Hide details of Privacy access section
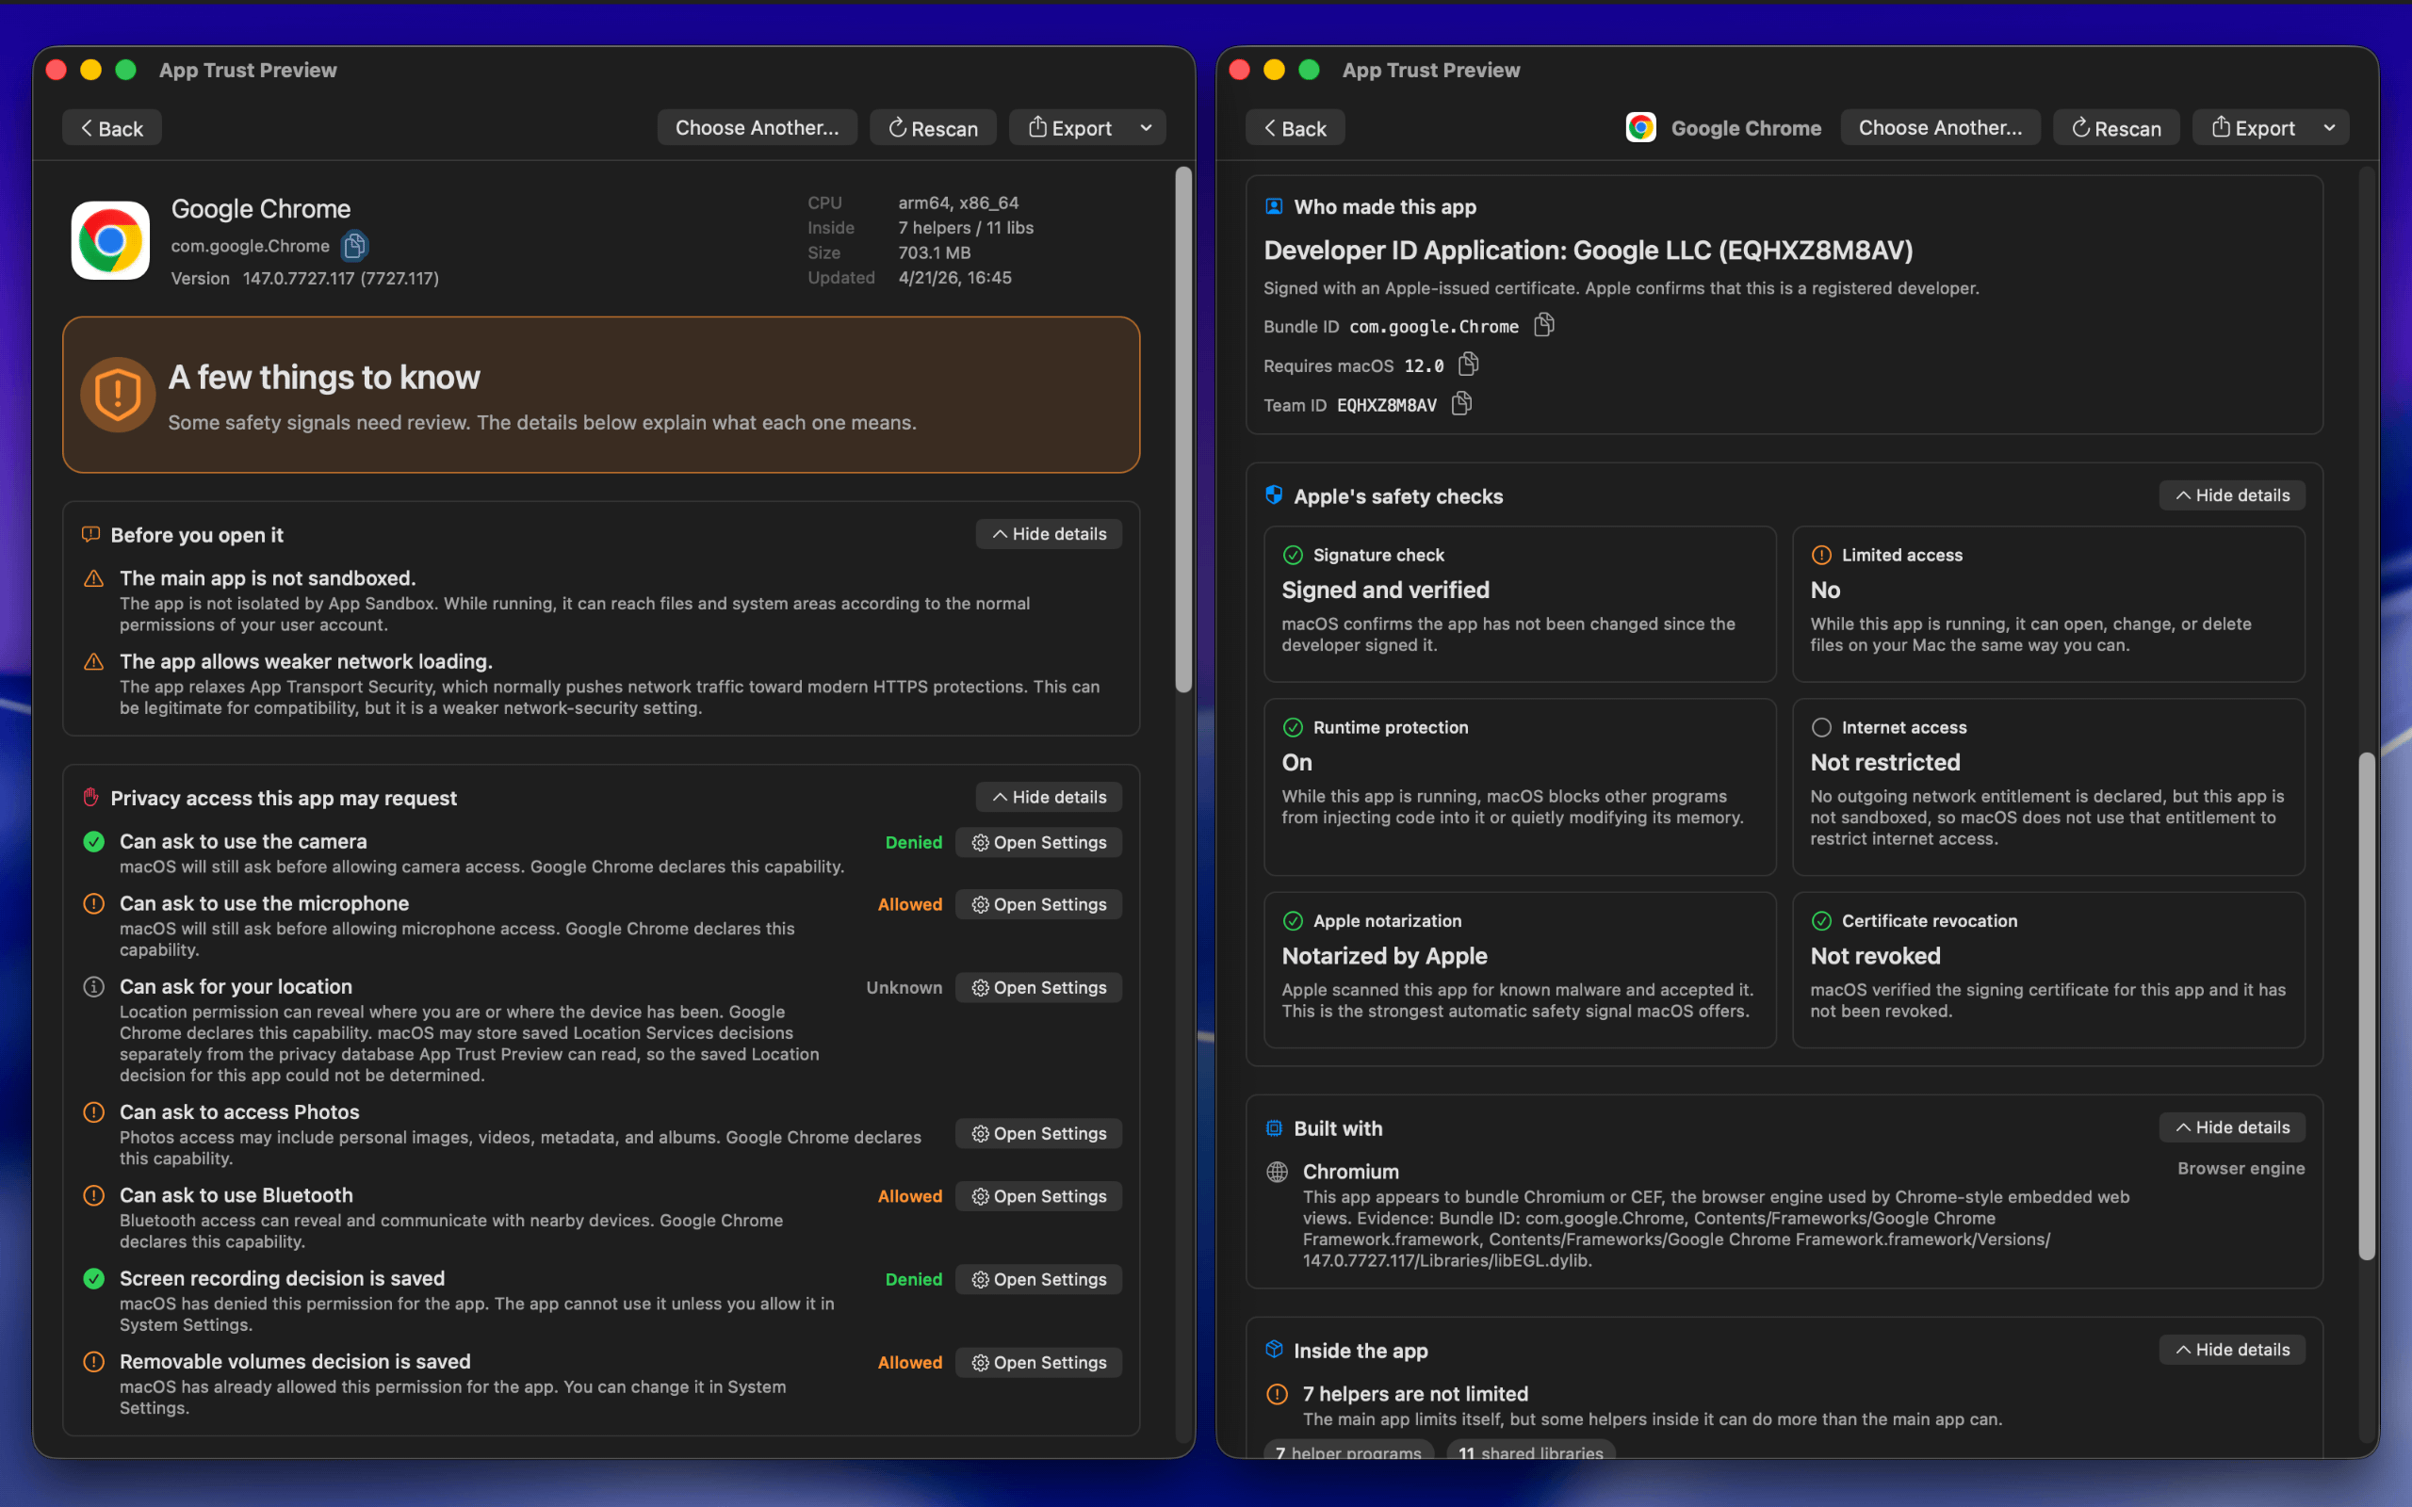The width and height of the screenshot is (2412, 1507). point(1049,798)
